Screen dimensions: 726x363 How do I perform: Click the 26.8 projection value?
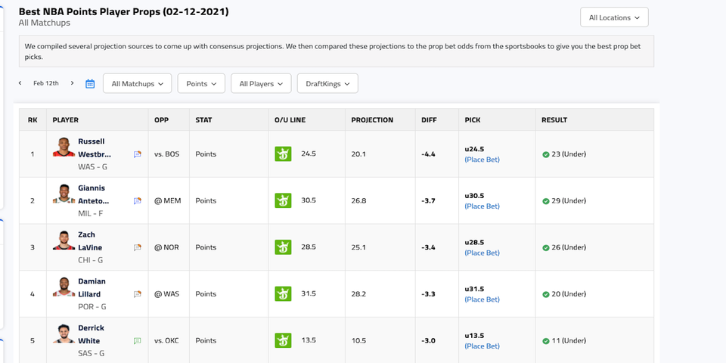[x=358, y=201]
